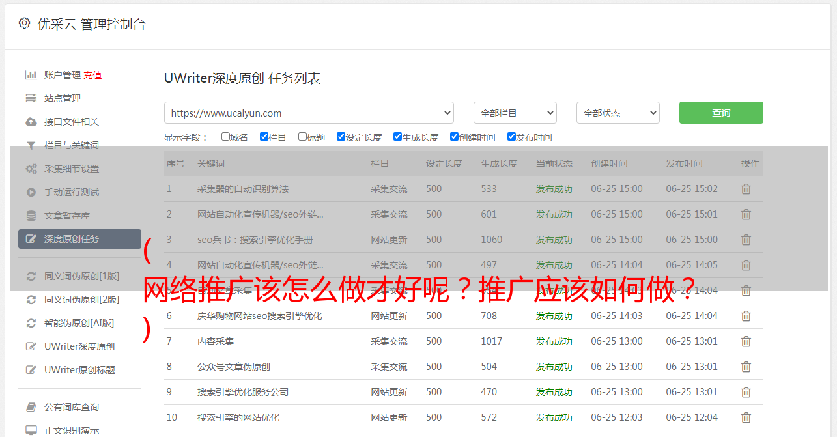Click trash icon in the row with length 497

(746, 265)
